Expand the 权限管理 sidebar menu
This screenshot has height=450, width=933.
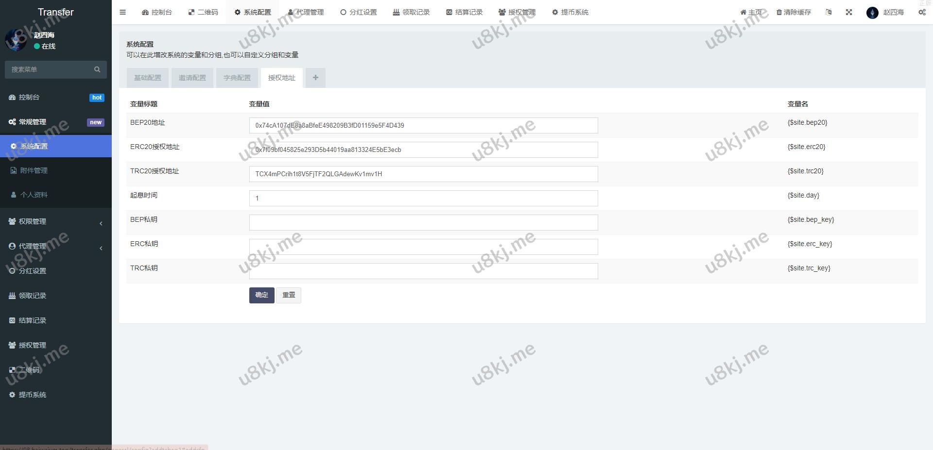pyautogui.click(x=56, y=221)
